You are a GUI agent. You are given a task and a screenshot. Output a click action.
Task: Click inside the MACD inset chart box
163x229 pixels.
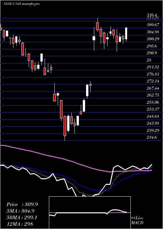click(90, 213)
